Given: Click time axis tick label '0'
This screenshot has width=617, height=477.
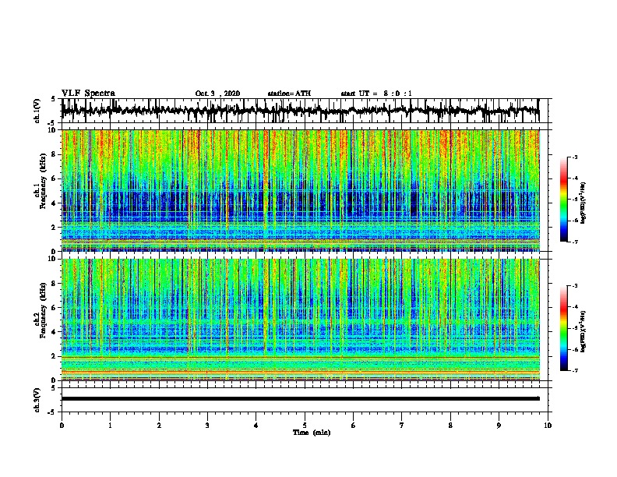Looking at the screenshot, I should point(62,426).
